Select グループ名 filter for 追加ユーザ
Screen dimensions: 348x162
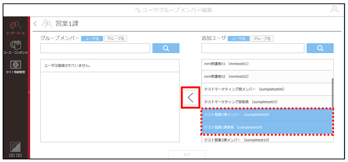262,39
